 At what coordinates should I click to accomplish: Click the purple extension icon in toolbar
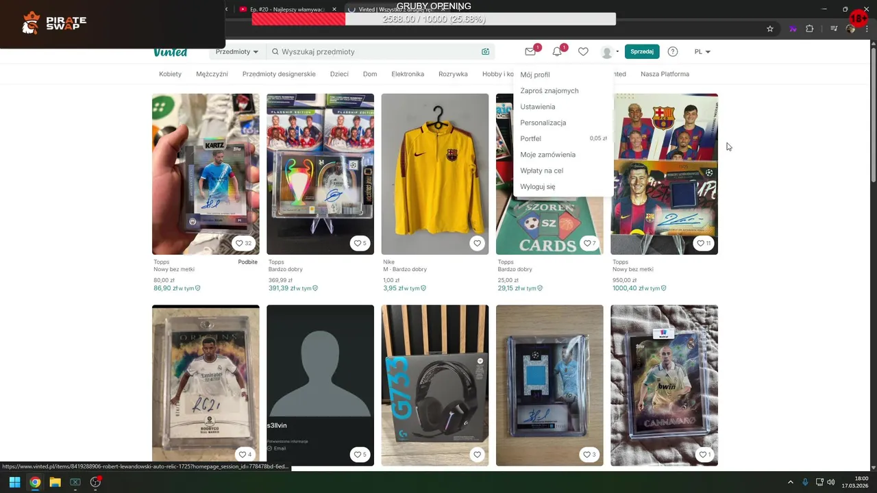pos(793,29)
